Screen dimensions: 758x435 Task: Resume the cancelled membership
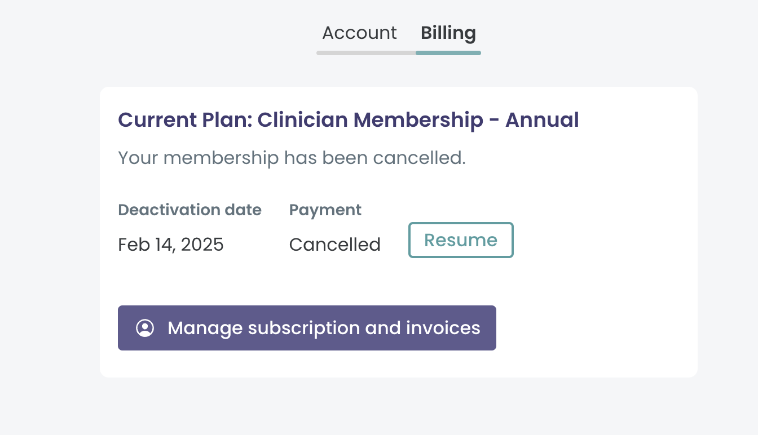[461, 240]
